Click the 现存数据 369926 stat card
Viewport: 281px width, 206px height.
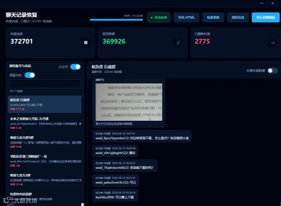(143, 43)
